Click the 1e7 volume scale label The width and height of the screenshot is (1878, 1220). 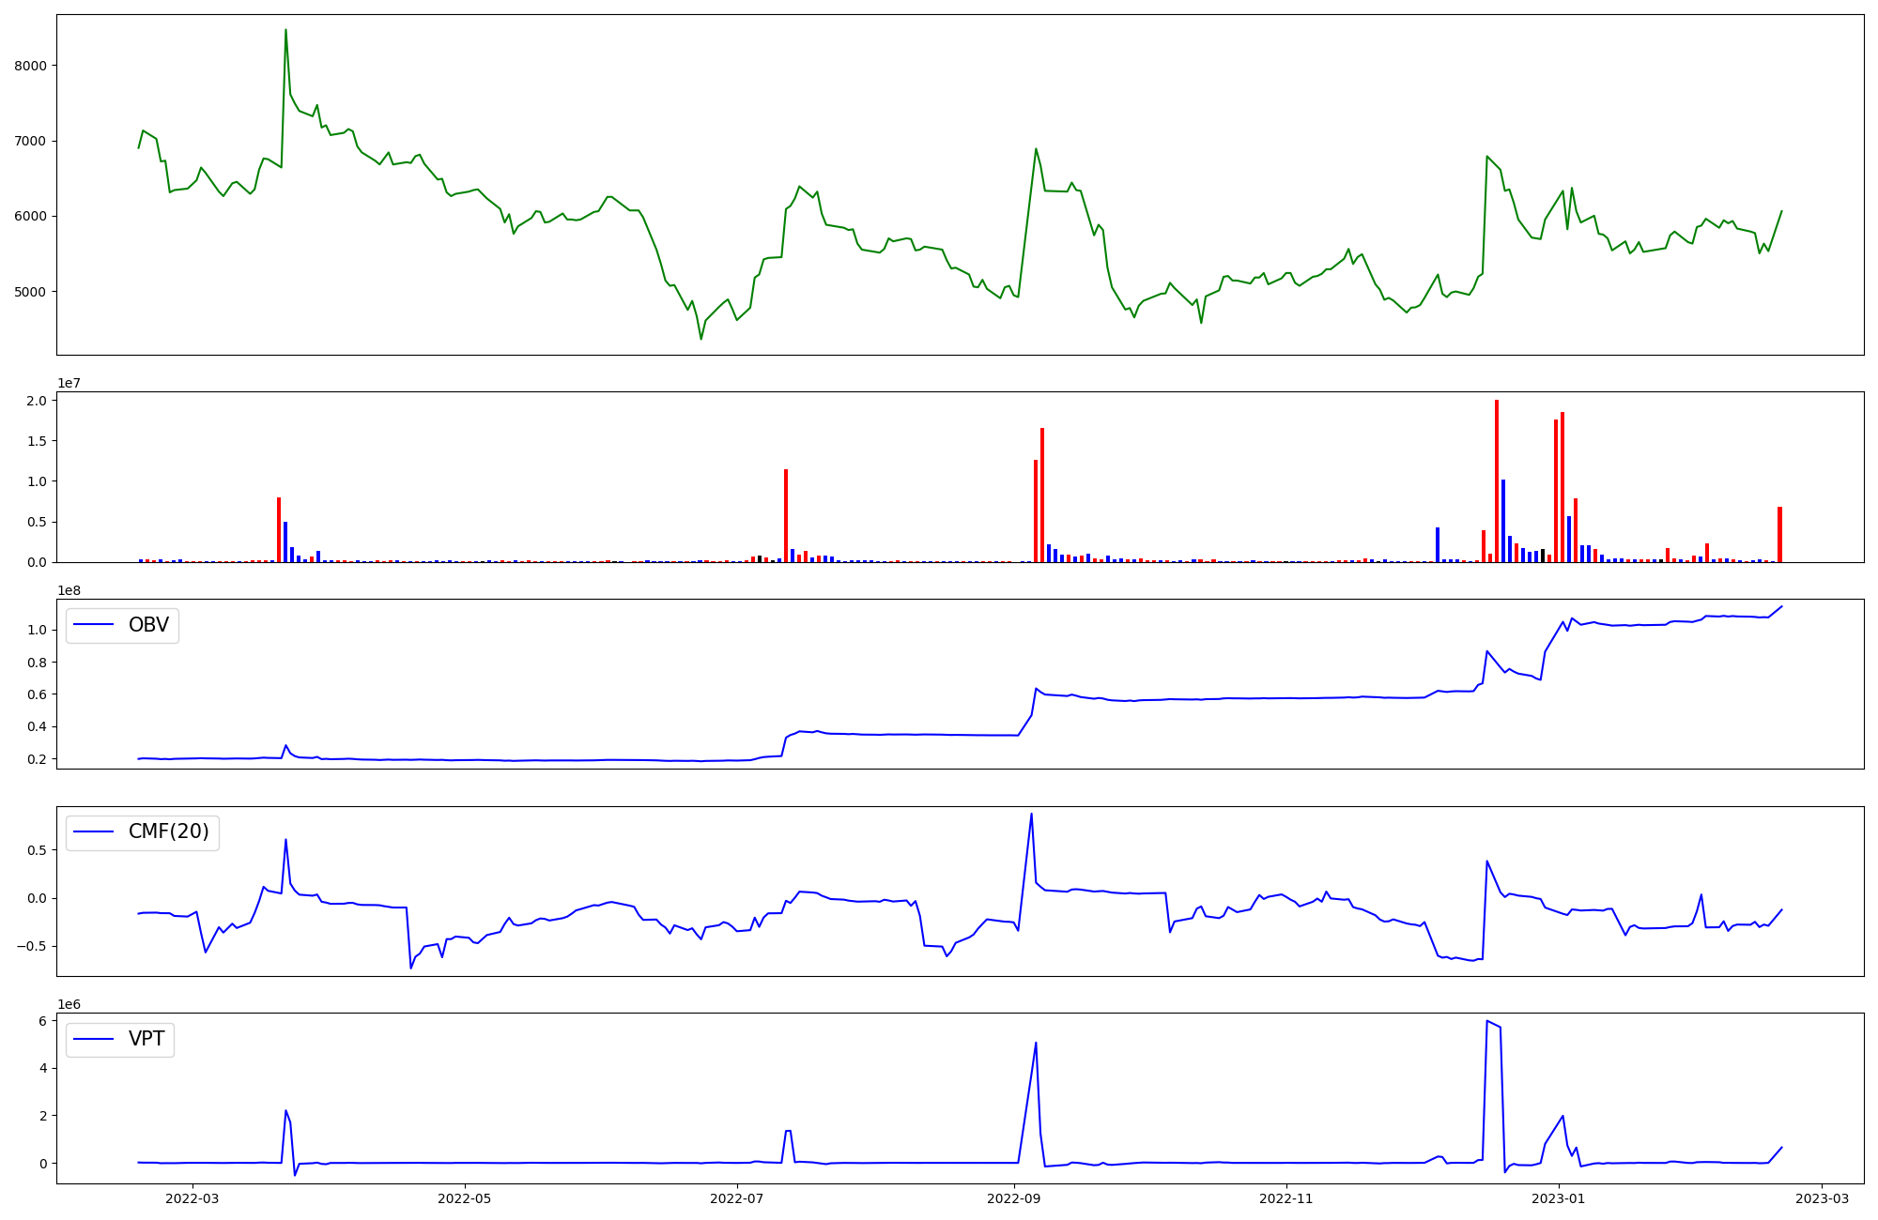(69, 383)
